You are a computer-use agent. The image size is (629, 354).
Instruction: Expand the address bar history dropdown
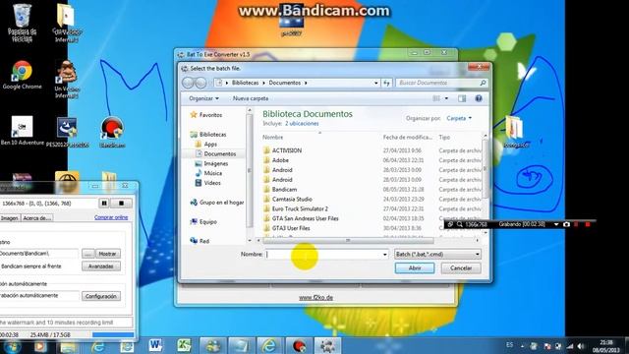[x=375, y=83]
